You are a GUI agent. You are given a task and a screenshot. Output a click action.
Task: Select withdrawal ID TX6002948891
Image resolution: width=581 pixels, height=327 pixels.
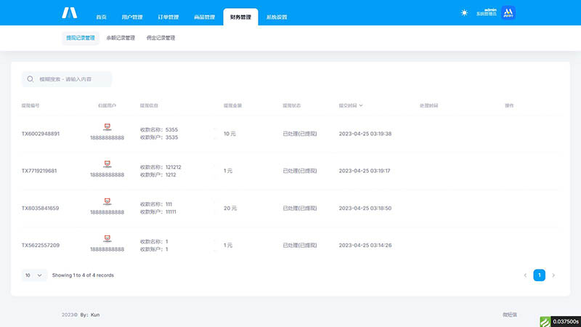[x=41, y=134]
